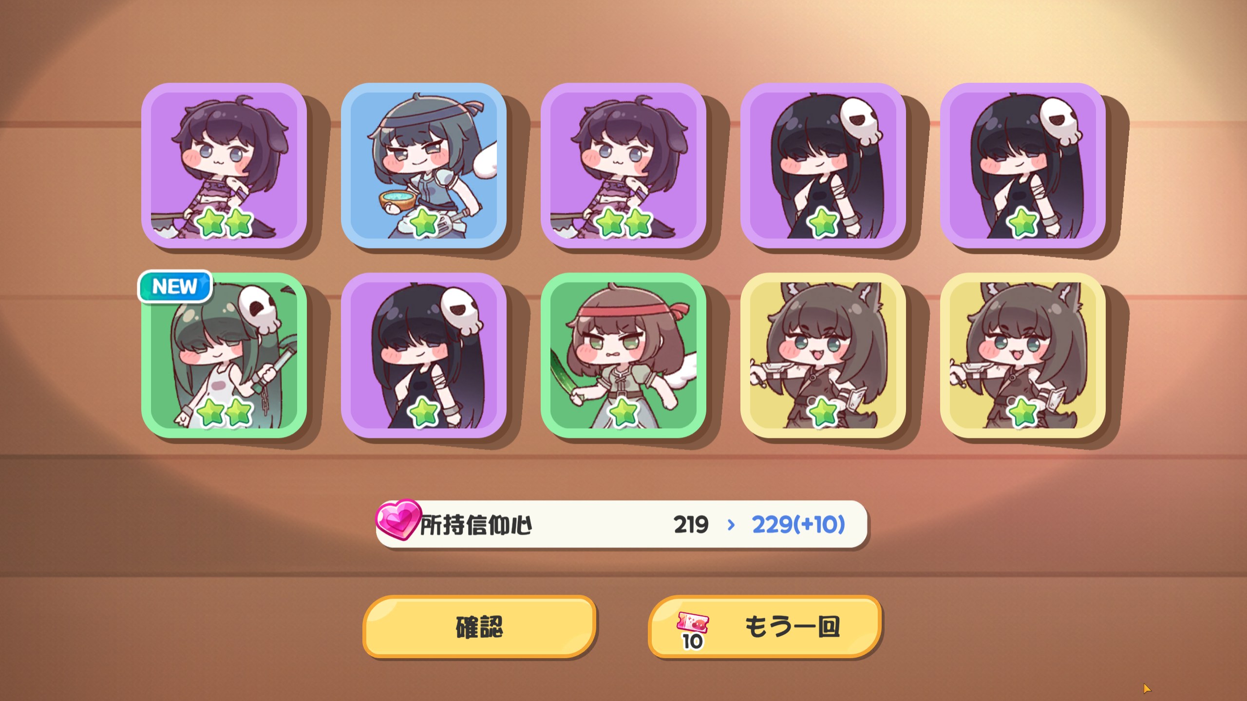Click first purple two-star scythe girl card
The width and height of the screenshot is (1247, 701).
pyautogui.click(x=224, y=166)
